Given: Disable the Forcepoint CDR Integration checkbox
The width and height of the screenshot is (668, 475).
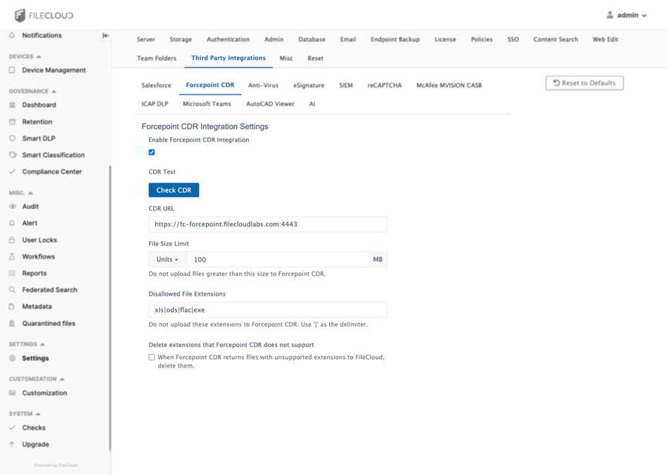Looking at the screenshot, I should pyautogui.click(x=152, y=152).
